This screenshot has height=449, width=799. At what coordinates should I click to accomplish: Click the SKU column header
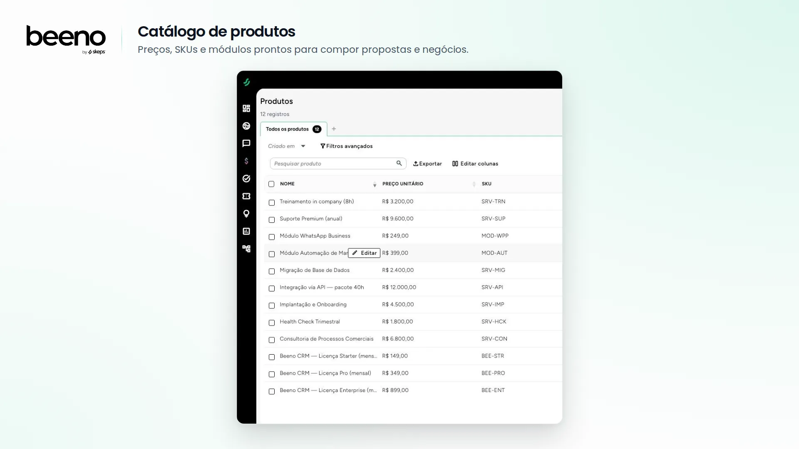click(x=486, y=184)
